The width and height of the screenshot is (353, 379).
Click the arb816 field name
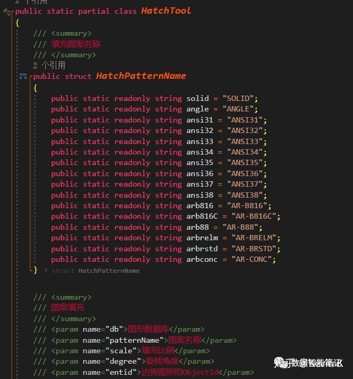(x=200, y=206)
